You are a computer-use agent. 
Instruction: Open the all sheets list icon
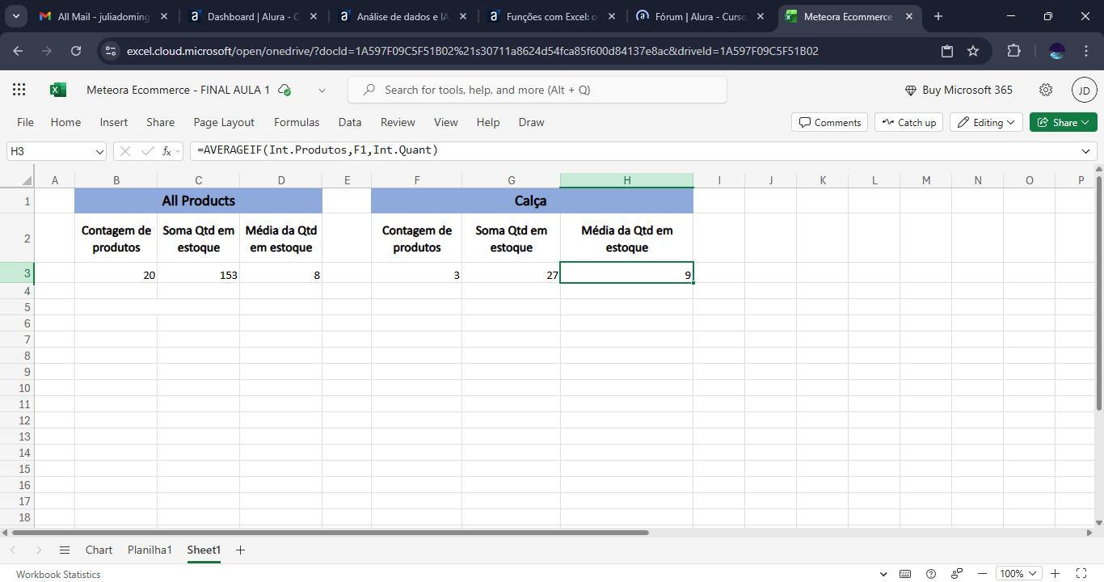click(65, 550)
